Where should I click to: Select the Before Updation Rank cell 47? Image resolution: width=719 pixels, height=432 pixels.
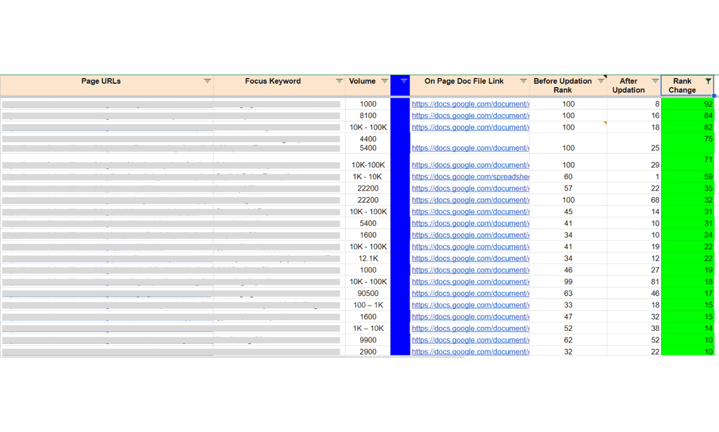568,317
